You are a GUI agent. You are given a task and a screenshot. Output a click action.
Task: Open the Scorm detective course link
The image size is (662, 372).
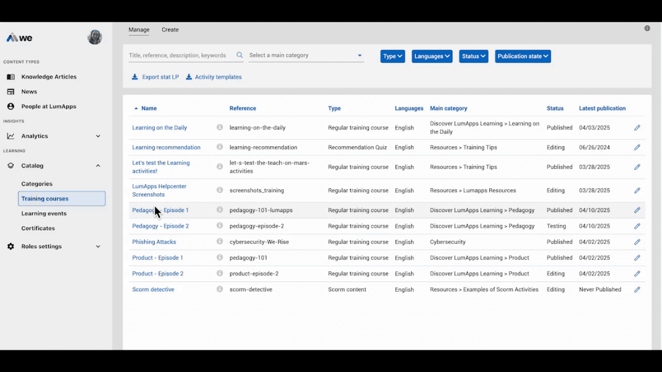coord(153,289)
